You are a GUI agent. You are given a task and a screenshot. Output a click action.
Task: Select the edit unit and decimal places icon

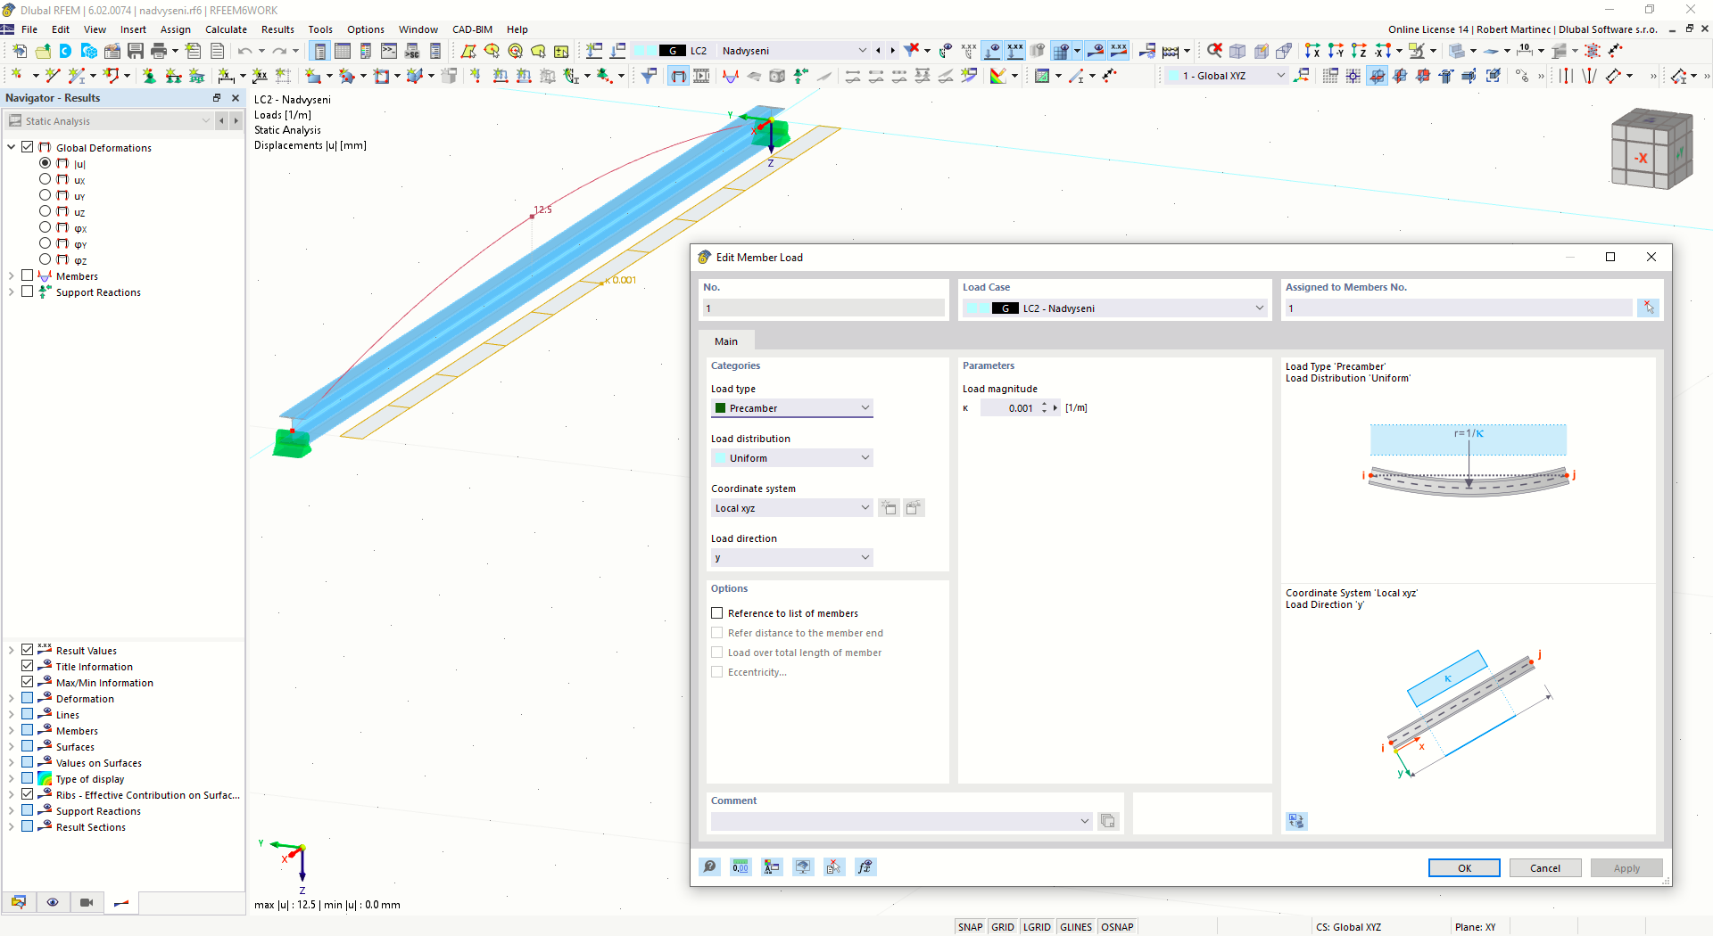pyautogui.click(x=740, y=866)
